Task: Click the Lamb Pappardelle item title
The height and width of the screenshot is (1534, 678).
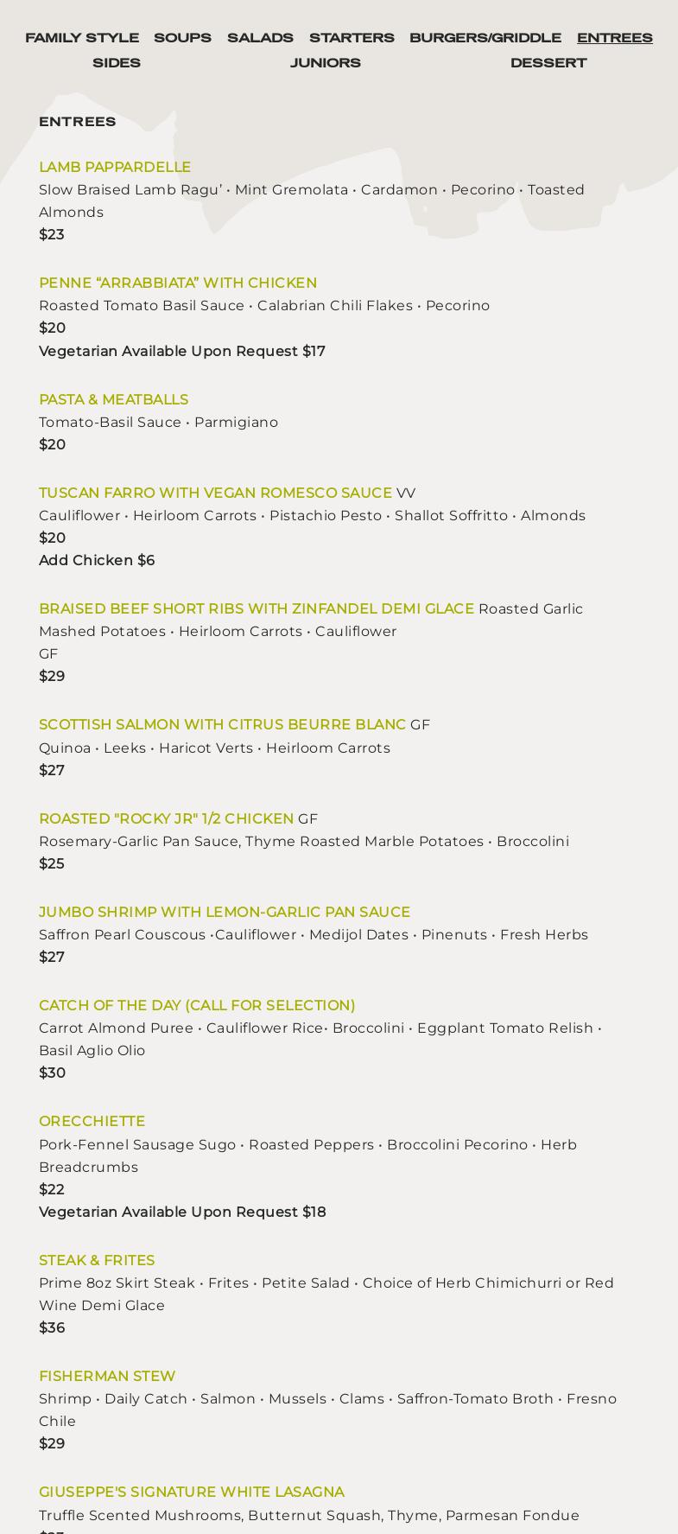Action: [x=115, y=167]
